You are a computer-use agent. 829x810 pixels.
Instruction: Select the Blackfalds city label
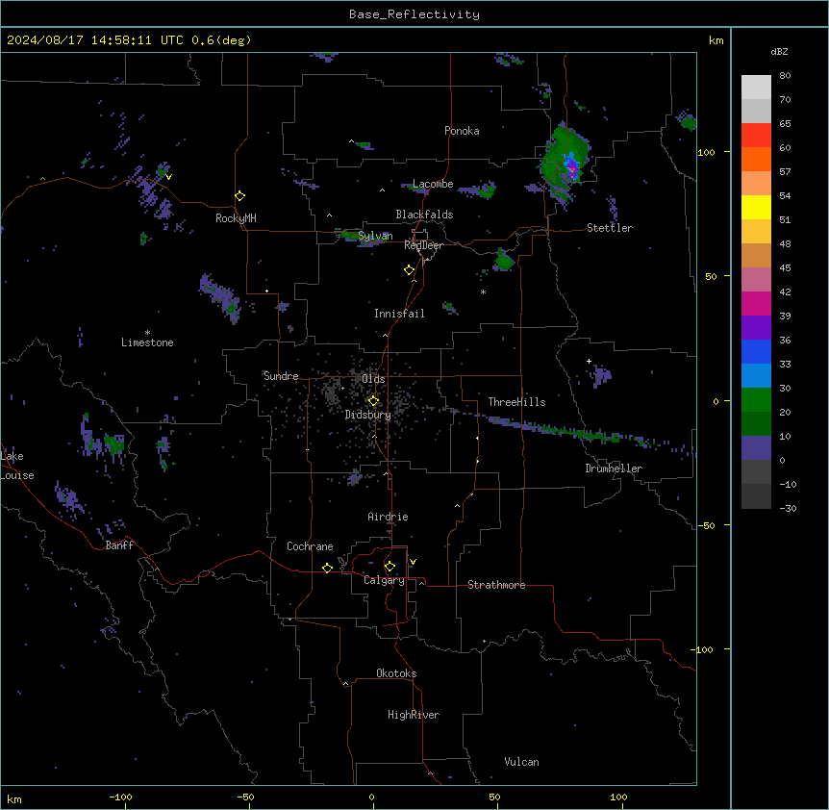[424, 215]
